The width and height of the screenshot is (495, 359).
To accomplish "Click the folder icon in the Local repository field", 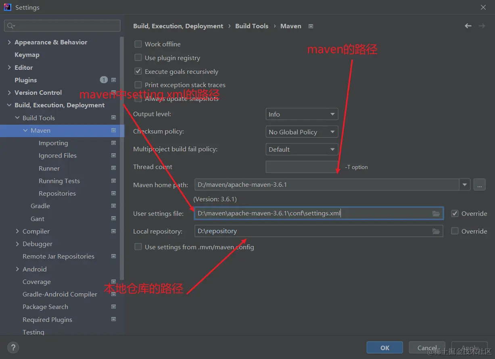I will pyautogui.click(x=436, y=231).
